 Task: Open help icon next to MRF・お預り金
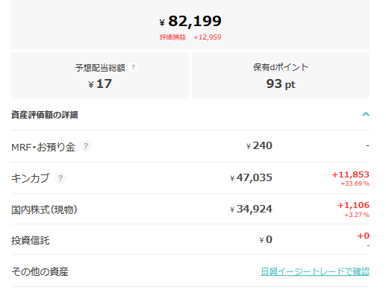point(86,146)
